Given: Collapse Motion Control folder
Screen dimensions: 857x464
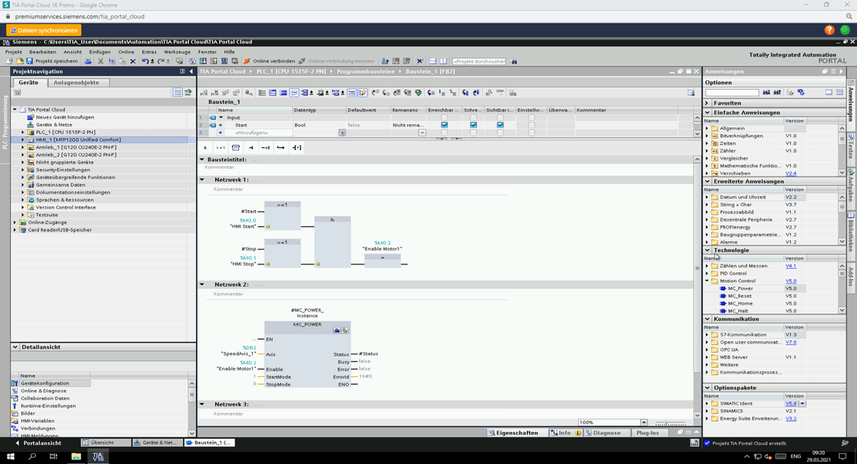Looking at the screenshot, I should [x=707, y=281].
